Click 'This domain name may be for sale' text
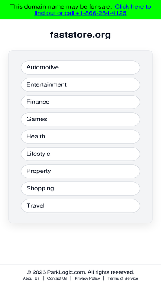Screen dimensions: 161x286 (61, 7)
